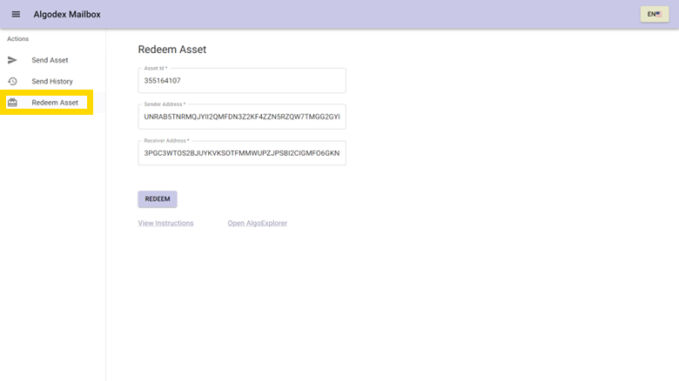Screen dimensions: 679x381
Task: Open the EN language selector
Action: 654,15
